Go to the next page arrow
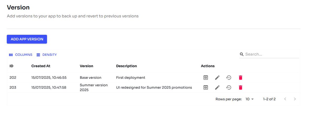Screen dimensions: 314x115 pyautogui.click(x=295, y=99)
